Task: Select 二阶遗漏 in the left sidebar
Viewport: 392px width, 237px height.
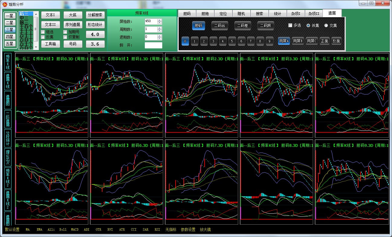Action: click(8, 119)
